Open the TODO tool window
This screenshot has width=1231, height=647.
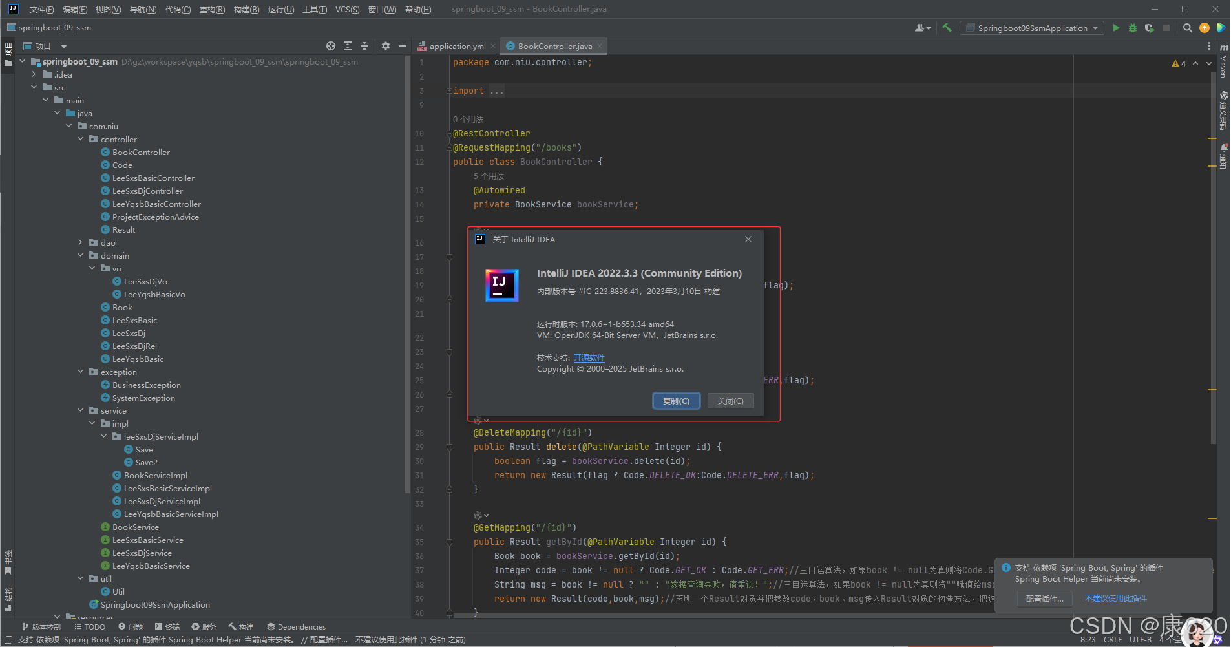click(x=90, y=627)
